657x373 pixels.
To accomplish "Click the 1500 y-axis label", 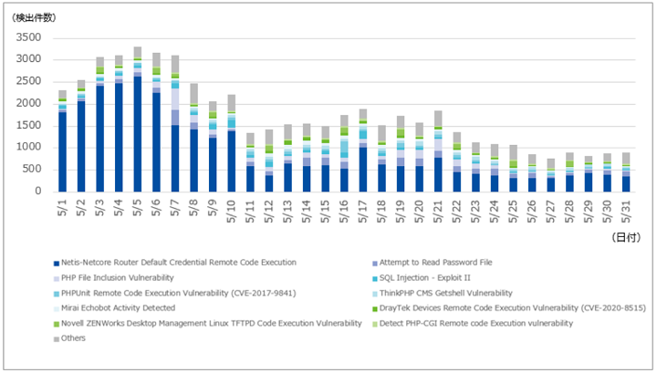I will tap(28, 125).
